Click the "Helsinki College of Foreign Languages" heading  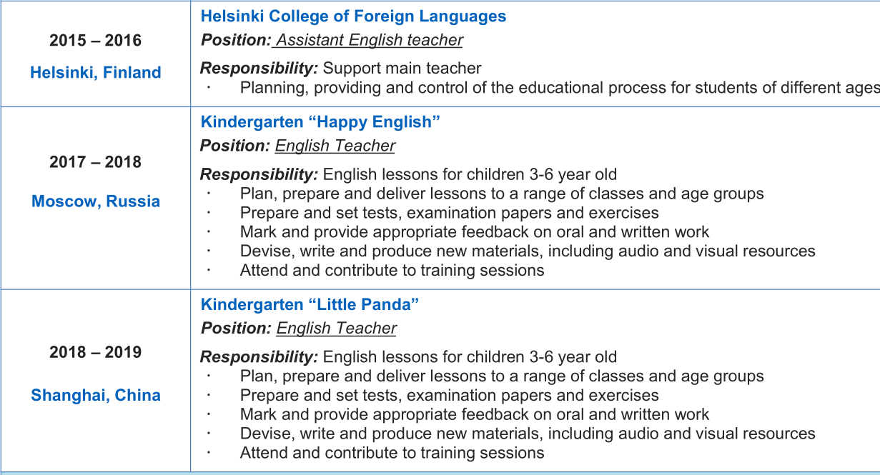[x=353, y=16]
